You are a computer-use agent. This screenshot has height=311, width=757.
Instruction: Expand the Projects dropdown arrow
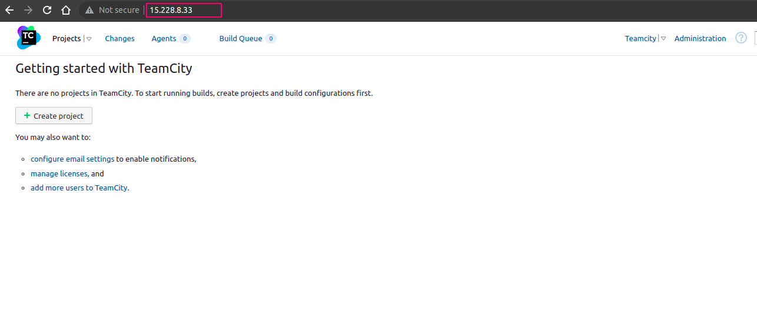89,39
